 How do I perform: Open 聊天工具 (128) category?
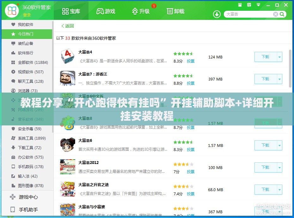tap(27, 81)
